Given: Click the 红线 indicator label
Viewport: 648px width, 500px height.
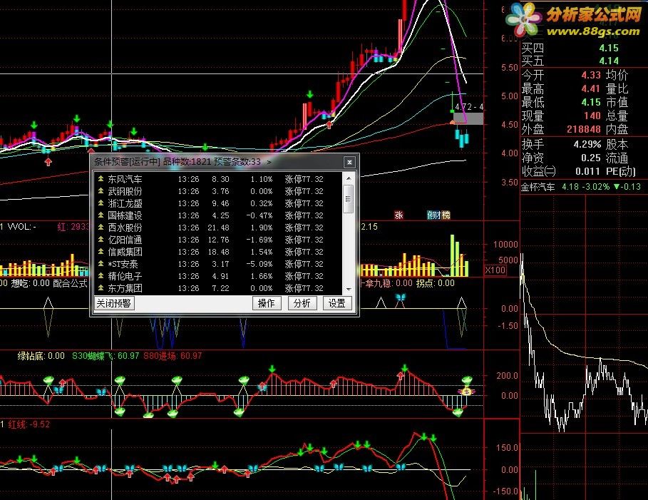Looking at the screenshot, I should (x=29, y=424).
